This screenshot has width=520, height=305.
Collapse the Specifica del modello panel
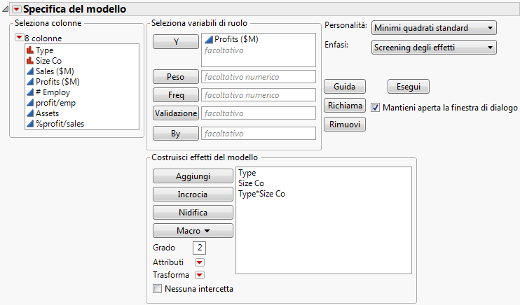pyautogui.click(x=6, y=10)
